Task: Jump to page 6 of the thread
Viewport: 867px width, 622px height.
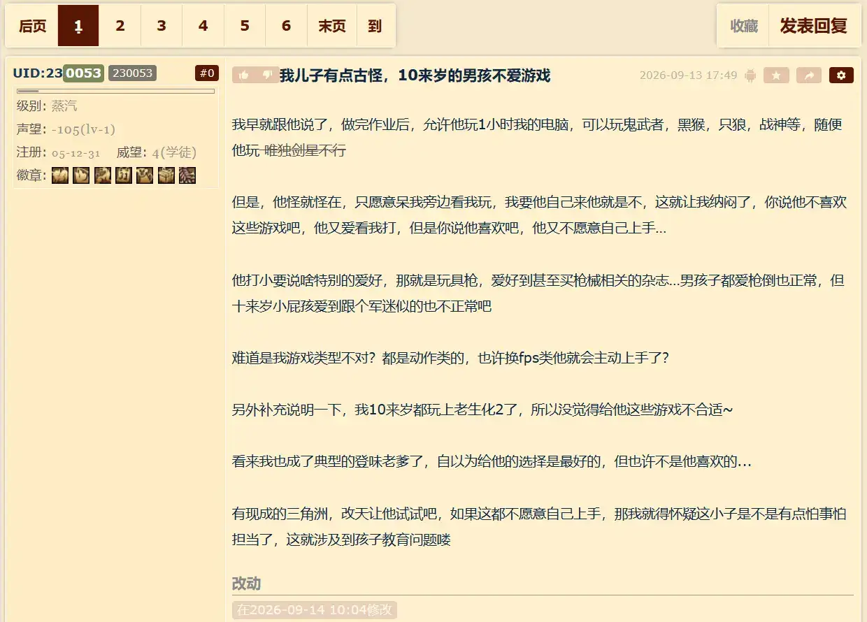Action: click(x=286, y=26)
